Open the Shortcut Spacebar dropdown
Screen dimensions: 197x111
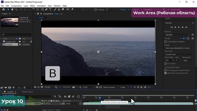[177, 35]
